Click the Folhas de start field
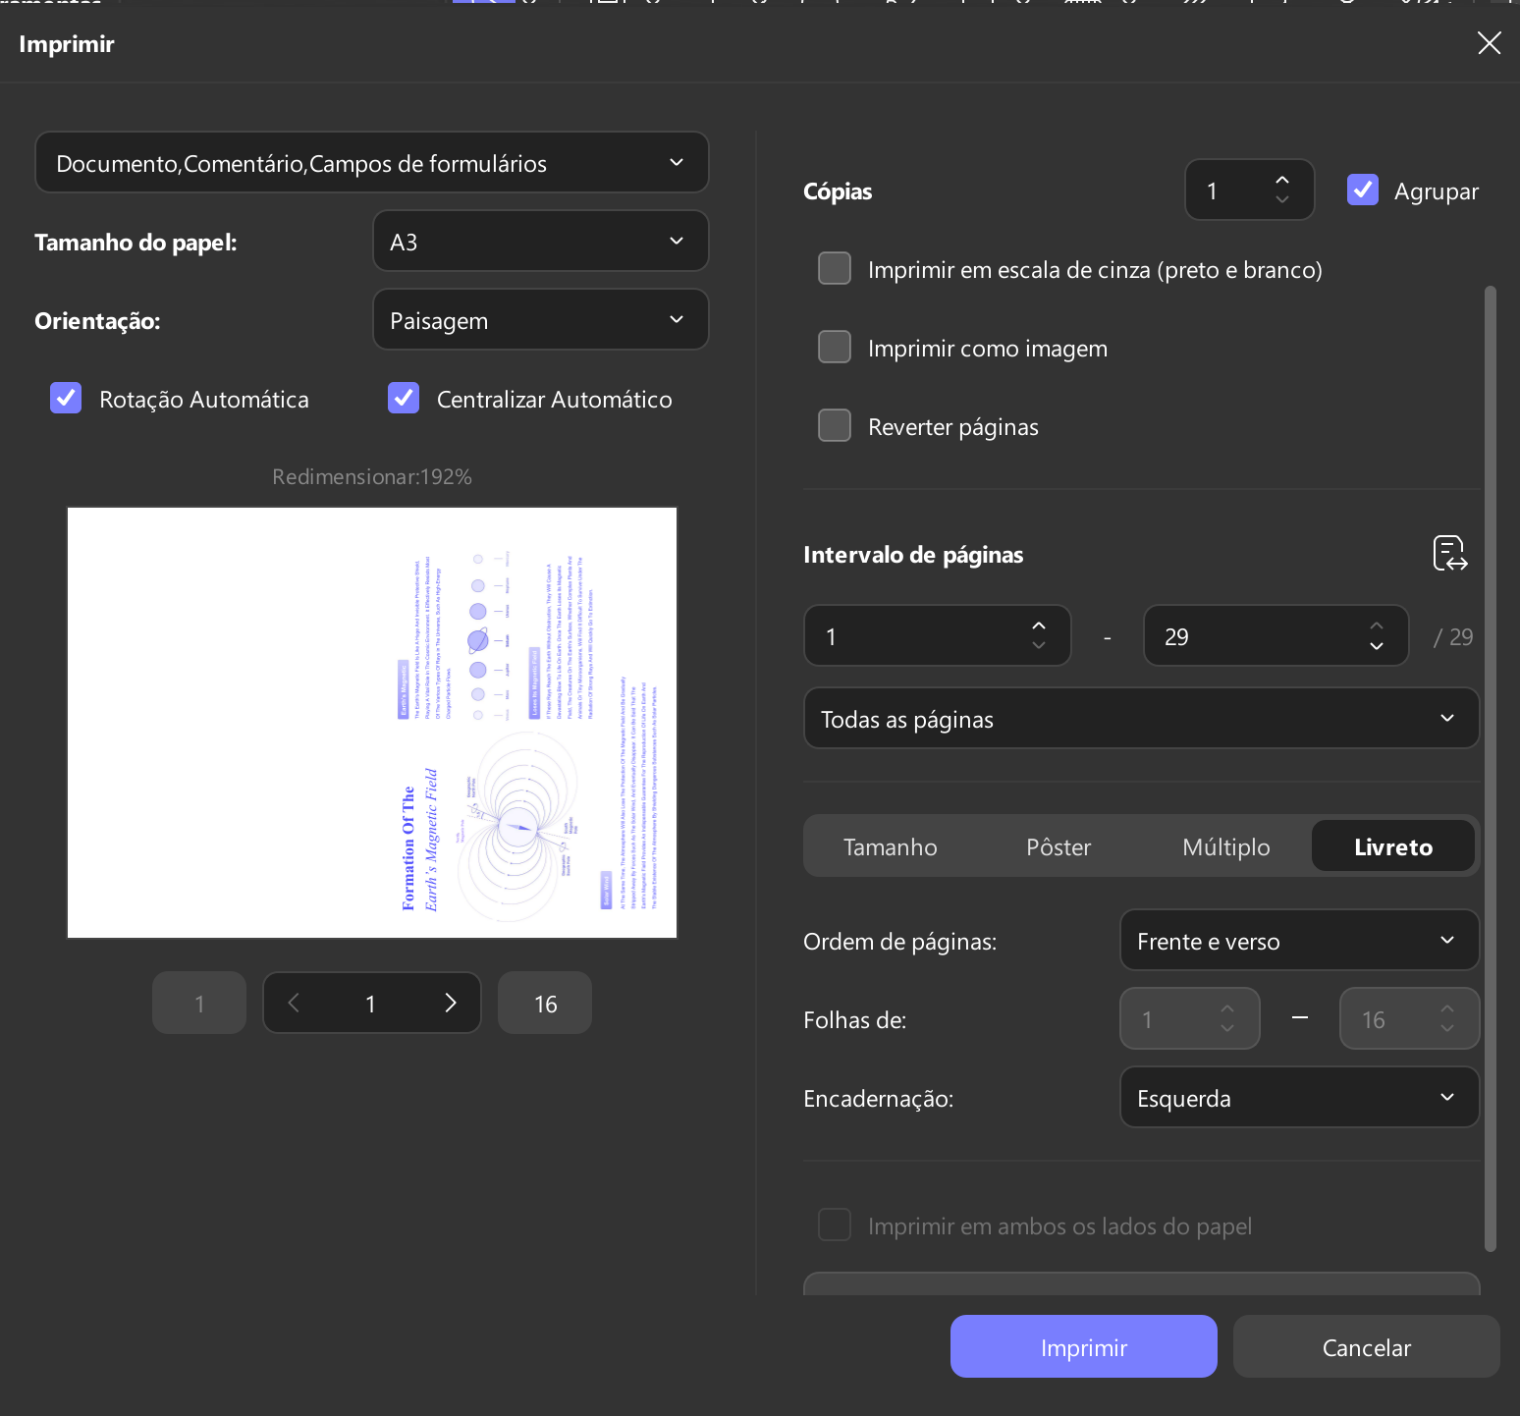1520x1416 pixels. pos(1190,1018)
